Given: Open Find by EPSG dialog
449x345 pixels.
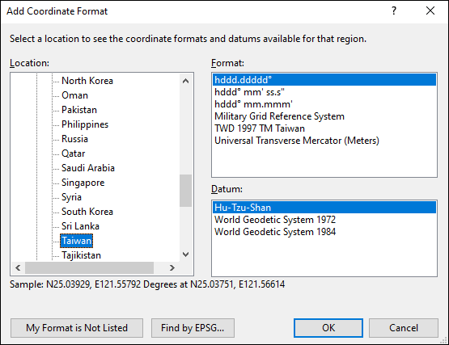Looking at the screenshot, I should pyautogui.click(x=193, y=328).
